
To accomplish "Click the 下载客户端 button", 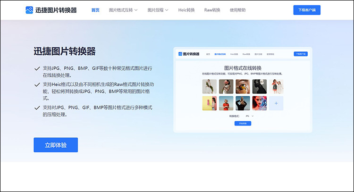I will 306,10.
